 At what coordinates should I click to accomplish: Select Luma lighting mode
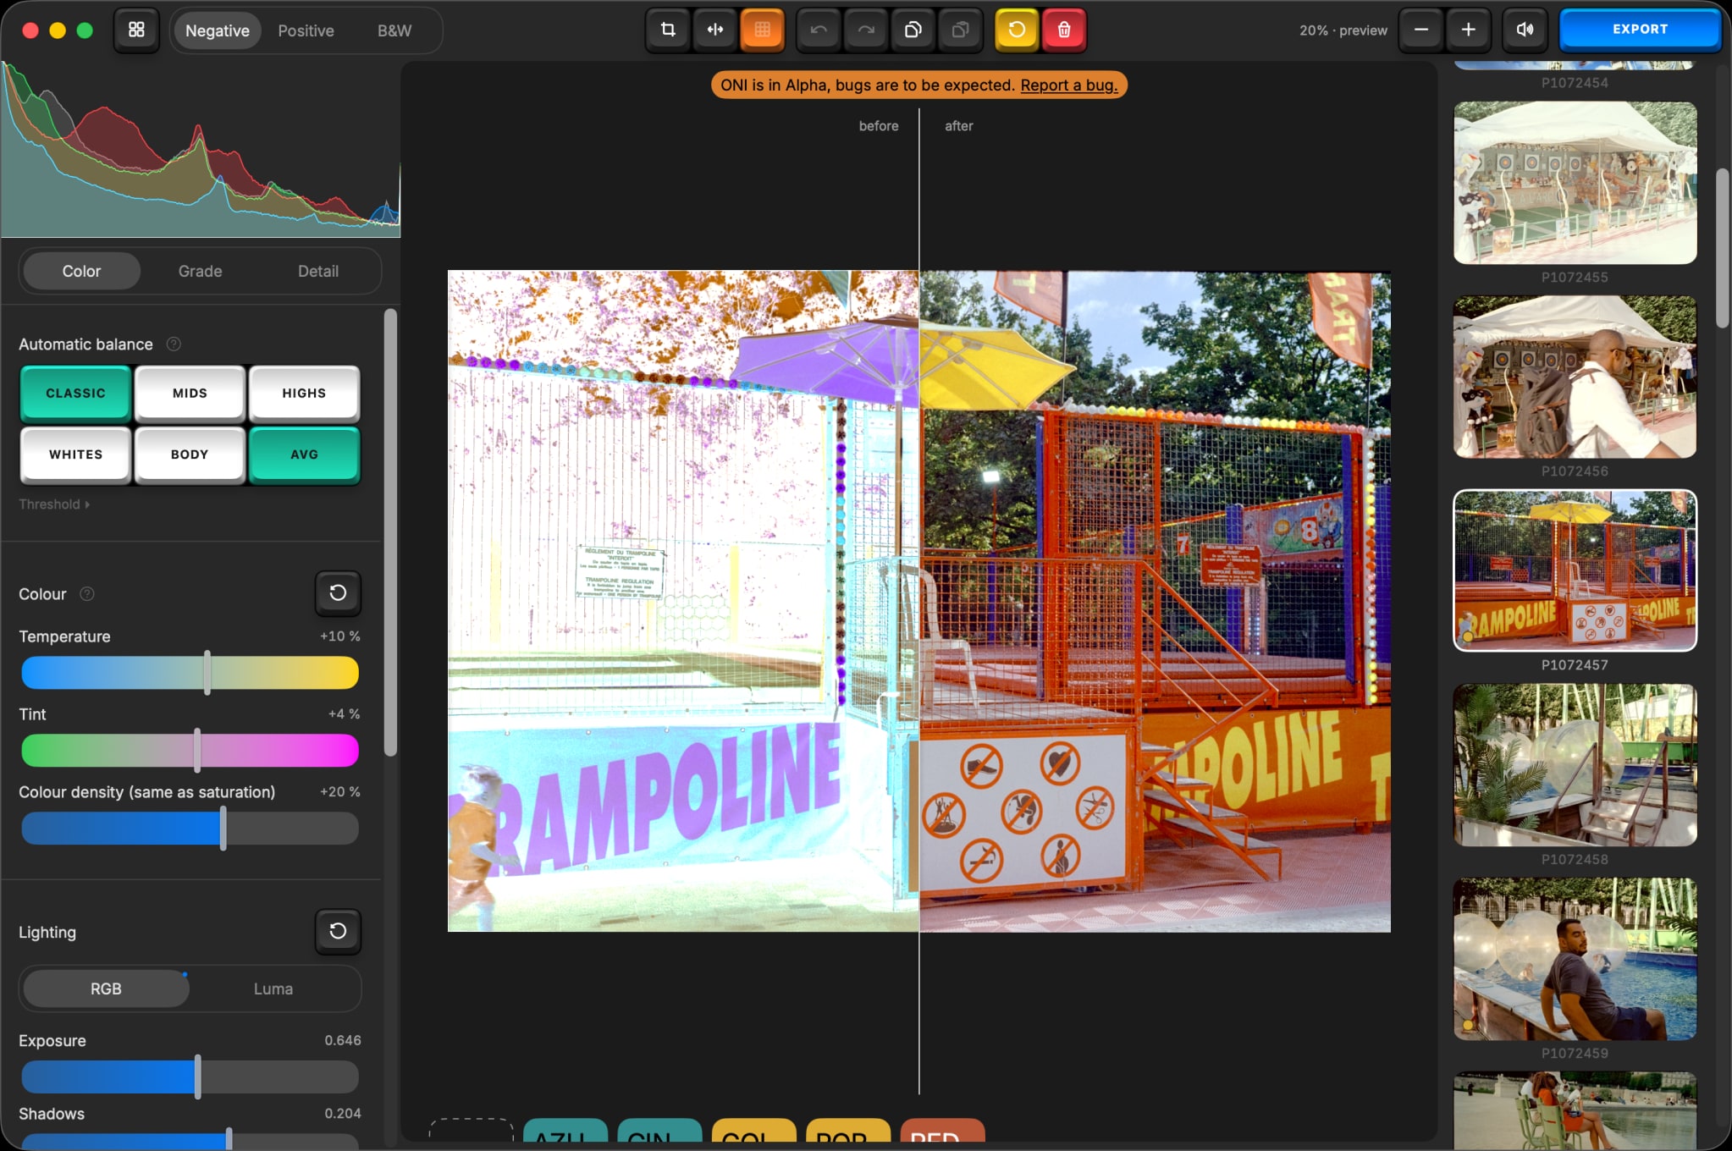click(x=273, y=989)
